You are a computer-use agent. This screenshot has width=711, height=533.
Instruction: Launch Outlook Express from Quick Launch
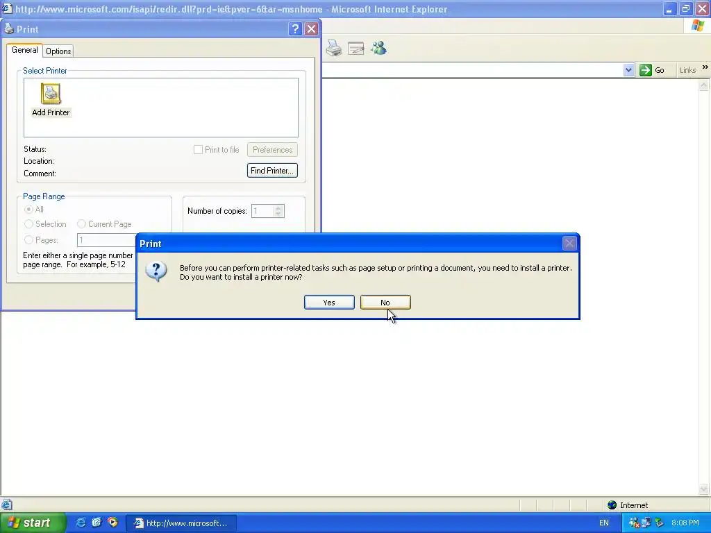pos(97,523)
